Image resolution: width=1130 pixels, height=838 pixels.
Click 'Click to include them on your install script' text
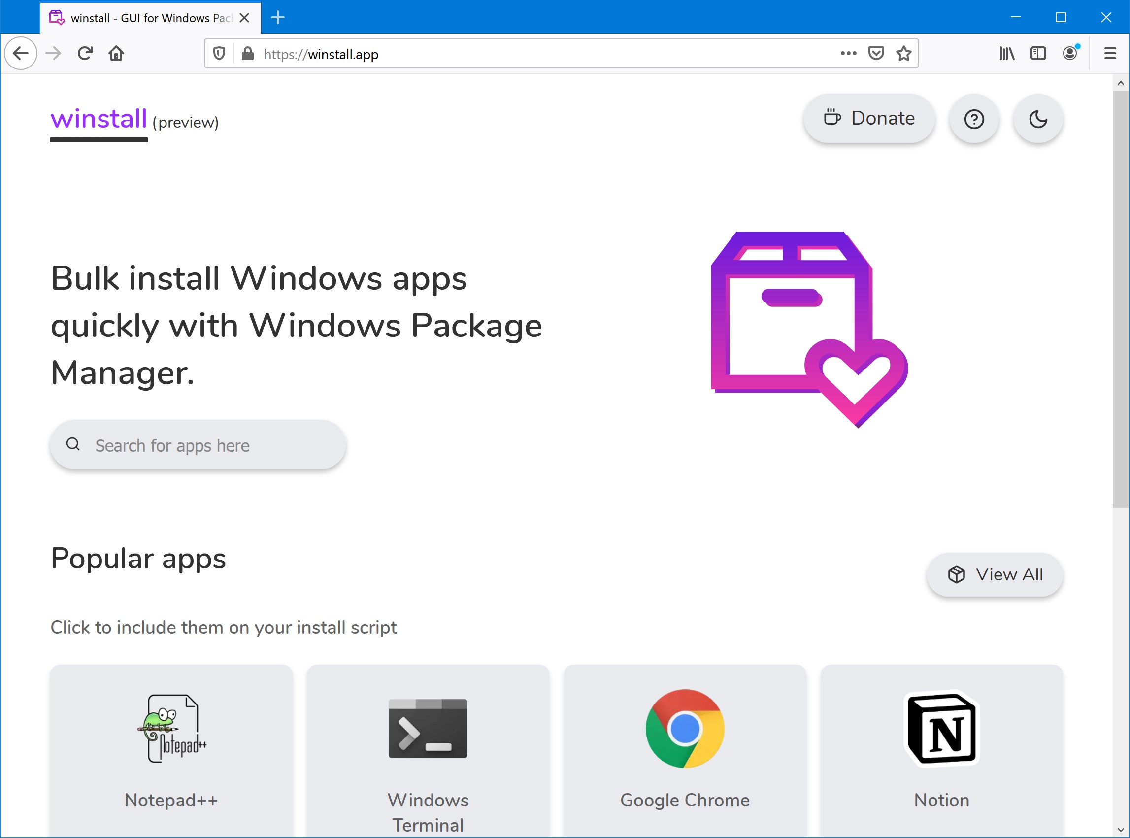[224, 628]
